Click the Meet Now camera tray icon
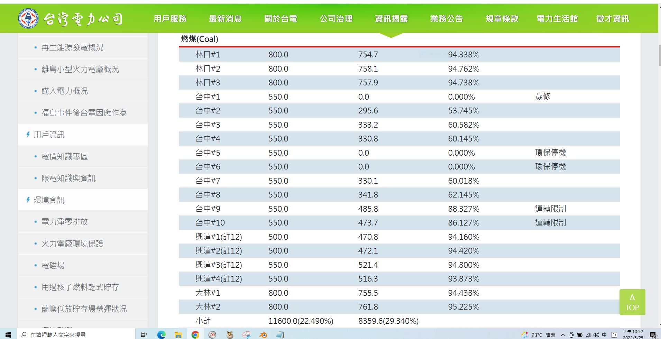This screenshot has width=661, height=339. pos(571,335)
